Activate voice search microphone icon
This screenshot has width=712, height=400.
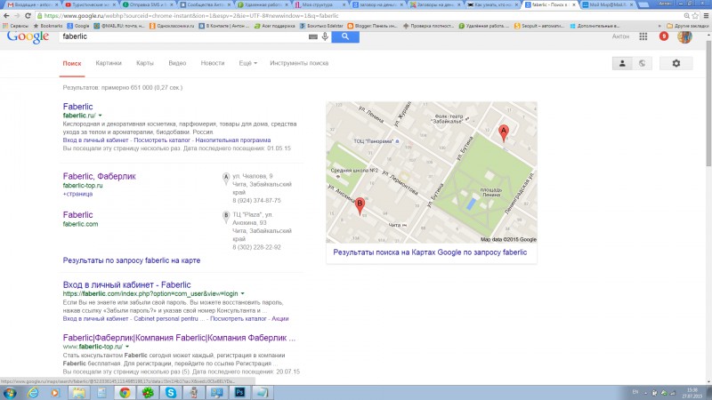coord(325,36)
